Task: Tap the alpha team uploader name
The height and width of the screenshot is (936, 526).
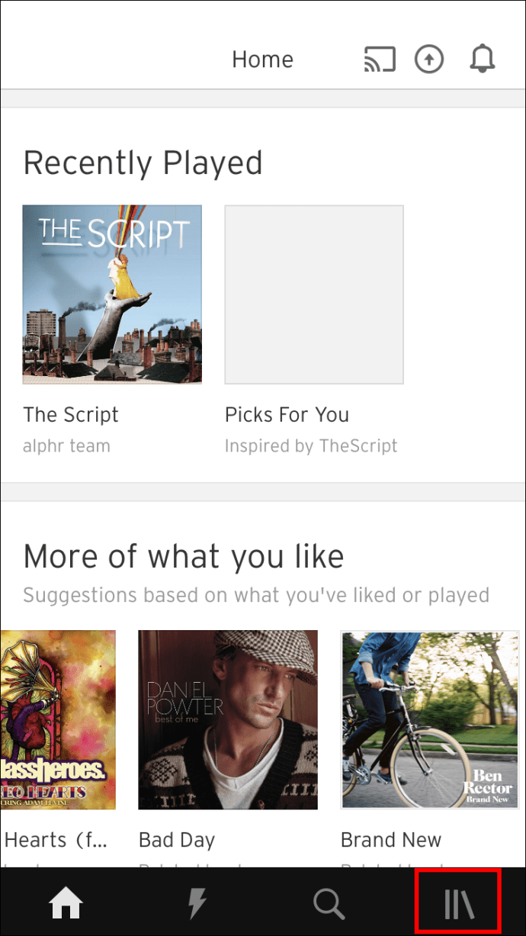Action: 66,446
